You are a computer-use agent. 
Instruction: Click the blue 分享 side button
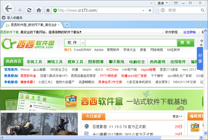point(200,58)
